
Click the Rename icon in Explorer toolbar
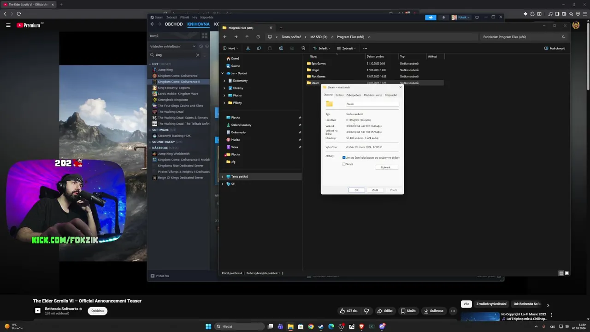point(281,48)
